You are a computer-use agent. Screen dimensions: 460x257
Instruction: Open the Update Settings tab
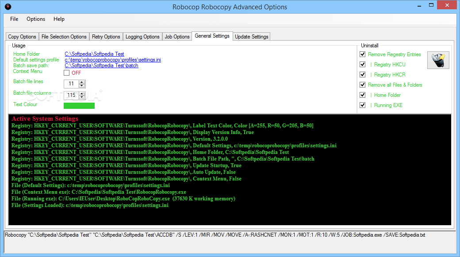click(x=251, y=36)
